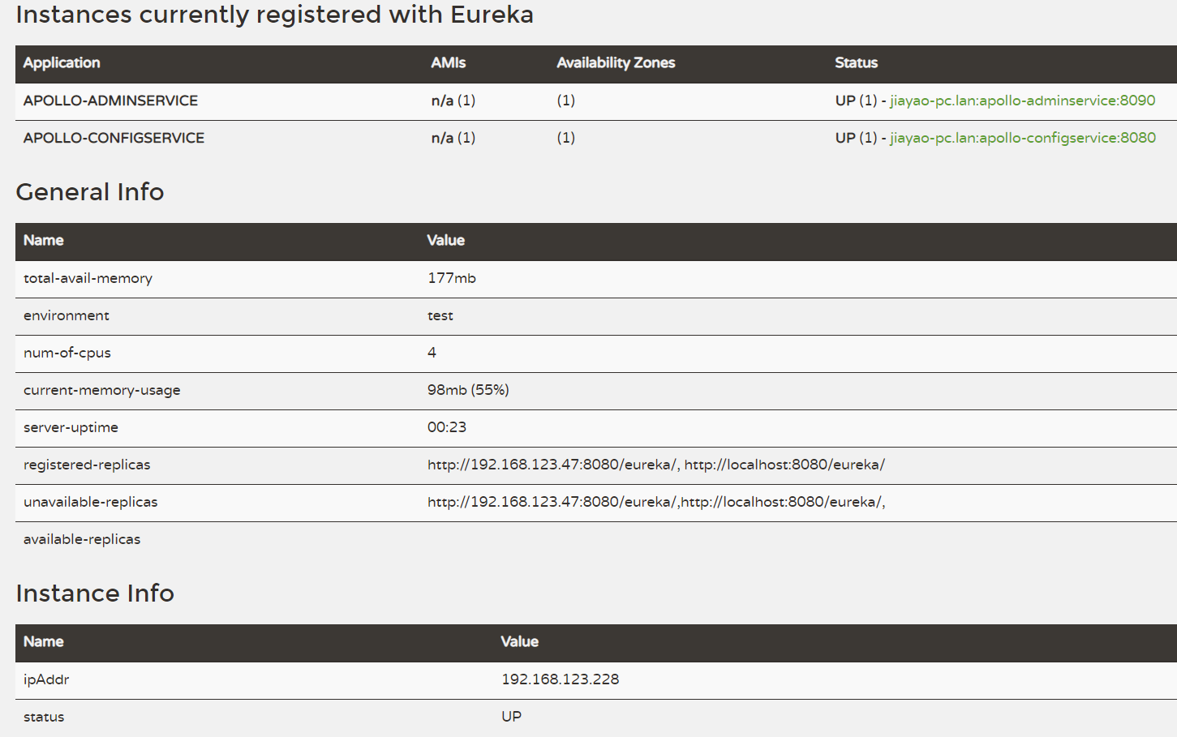
Task: Click the AMIs column header
Action: 449,63
